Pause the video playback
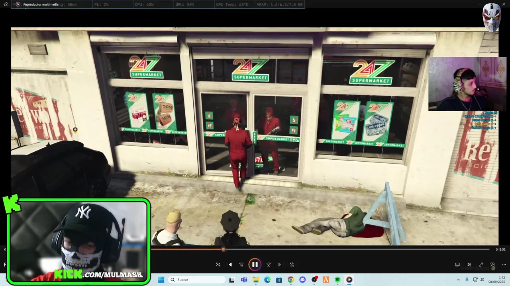The width and height of the screenshot is (510, 286). tap(255, 265)
